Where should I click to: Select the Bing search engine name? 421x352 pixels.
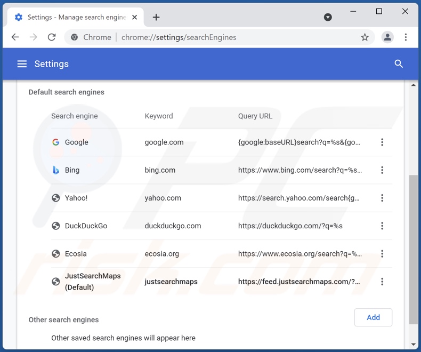[x=72, y=170]
